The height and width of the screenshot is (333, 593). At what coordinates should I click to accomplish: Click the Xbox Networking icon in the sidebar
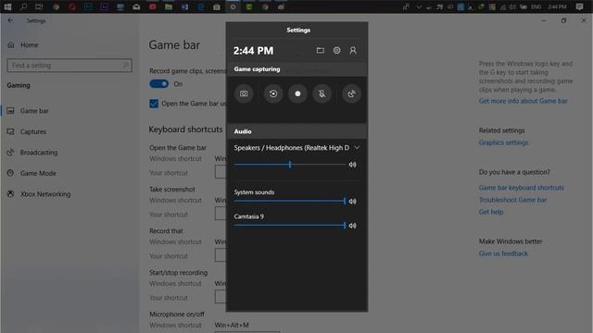coord(10,194)
